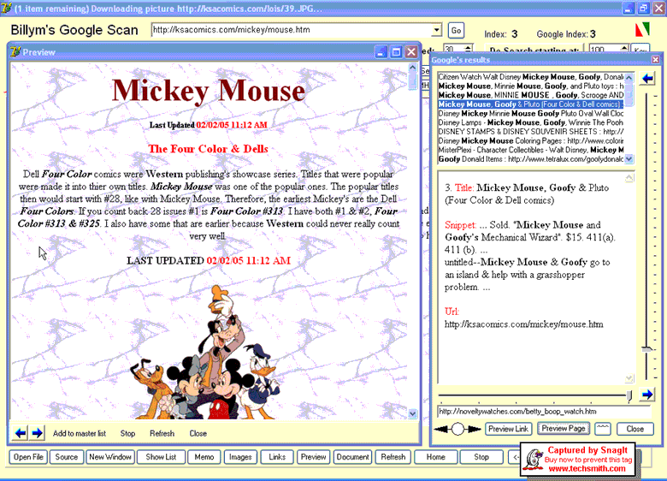Click Preview button in bottom toolbar
The width and height of the screenshot is (667, 481).
point(314,457)
